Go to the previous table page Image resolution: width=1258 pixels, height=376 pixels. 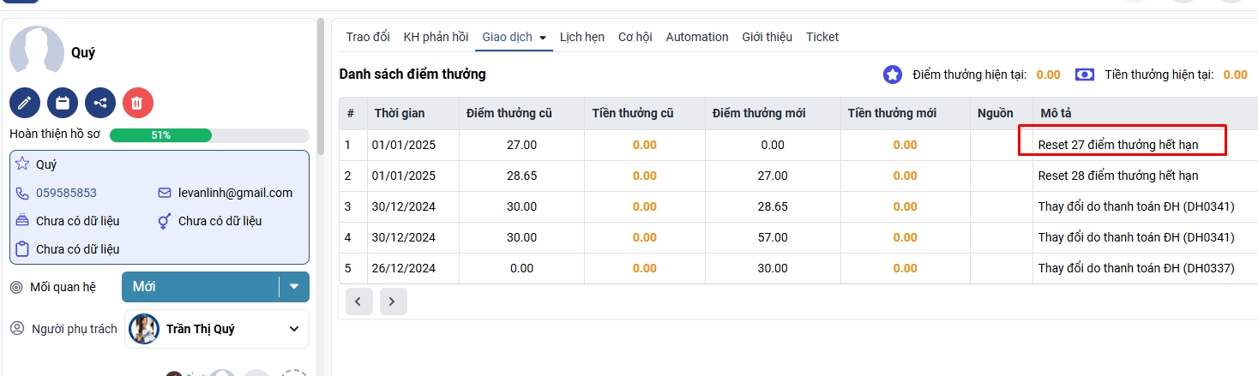pyautogui.click(x=358, y=301)
